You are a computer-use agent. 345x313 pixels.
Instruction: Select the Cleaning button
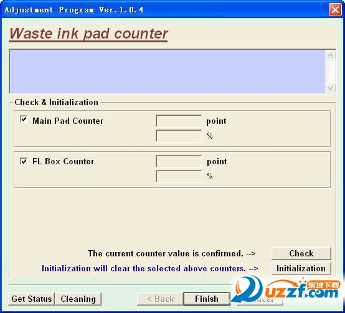point(78,299)
